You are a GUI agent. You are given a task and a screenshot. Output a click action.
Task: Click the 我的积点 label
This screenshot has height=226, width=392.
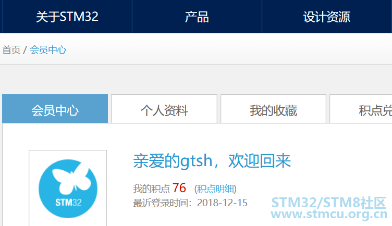click(x=151, y=189)
